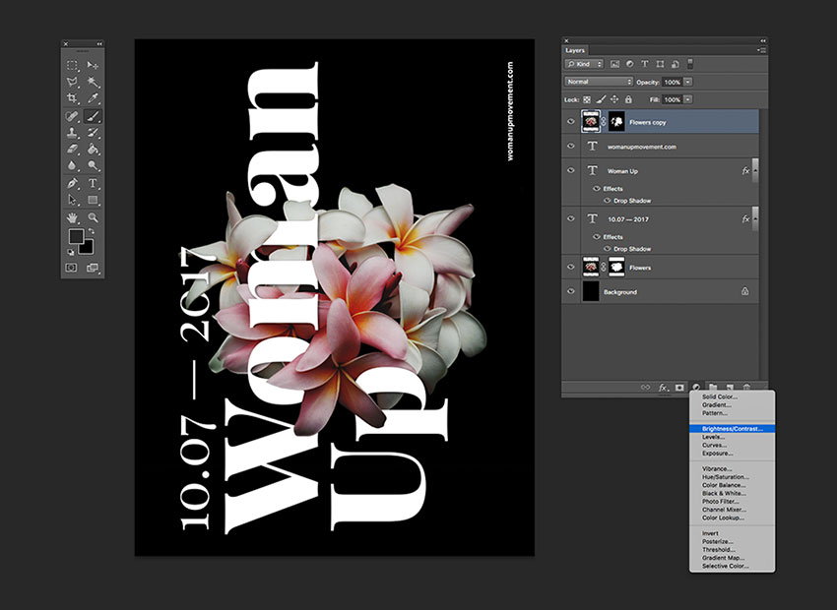
Task: Hide the Flowers layer
Action: (570, 268)
